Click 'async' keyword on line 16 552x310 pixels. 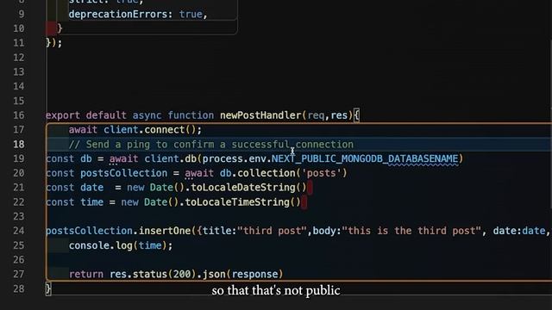[147, 115]
